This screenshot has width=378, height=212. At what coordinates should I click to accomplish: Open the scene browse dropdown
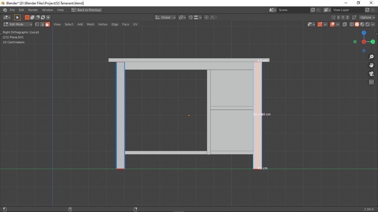tap(273, 10)
